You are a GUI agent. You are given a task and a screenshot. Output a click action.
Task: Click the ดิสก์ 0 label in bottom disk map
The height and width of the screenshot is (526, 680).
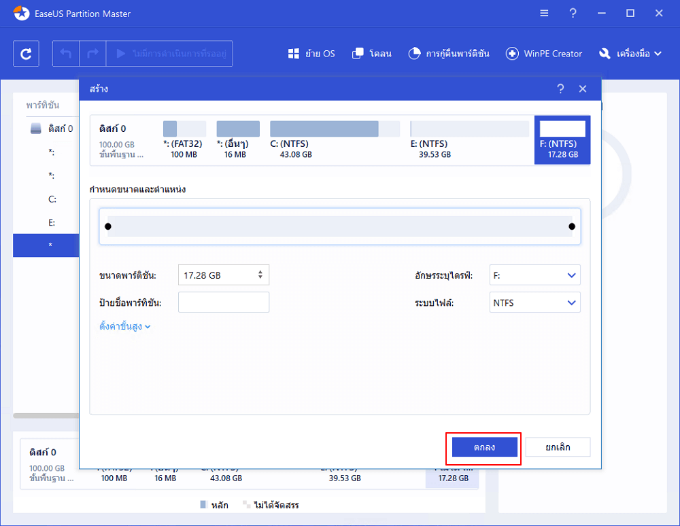tap(42, 453)
